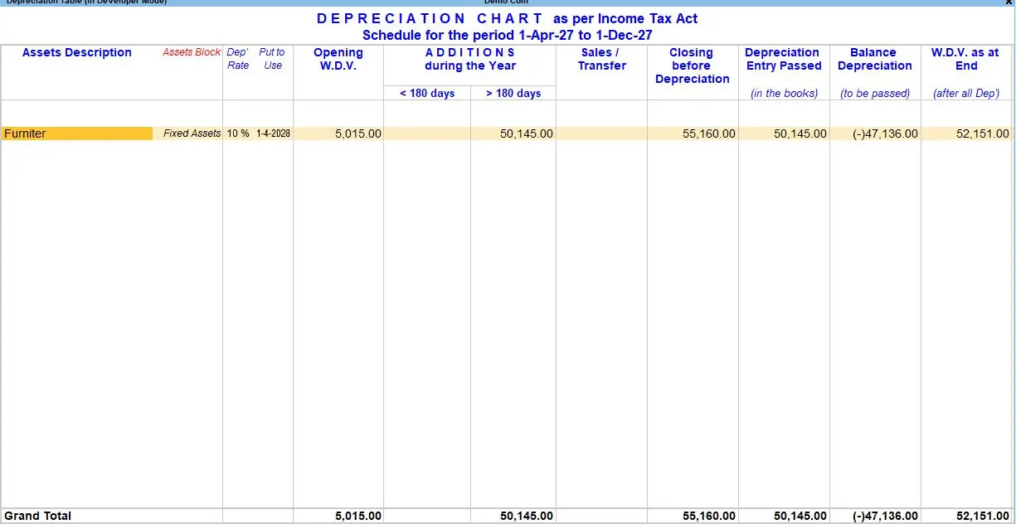1016x524 pixels.
Task: Click the W.D.V. as at End header
Action: (x=965, y=59)
